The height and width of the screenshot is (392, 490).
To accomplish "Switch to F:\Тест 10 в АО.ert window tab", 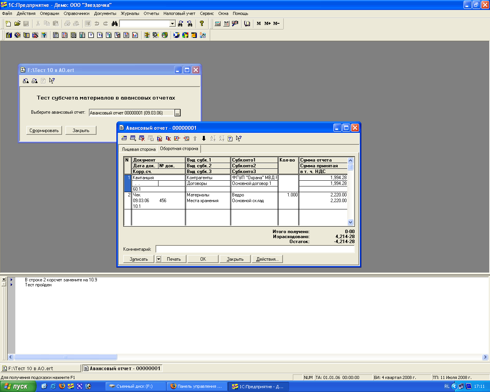I will tap(41, 368).
